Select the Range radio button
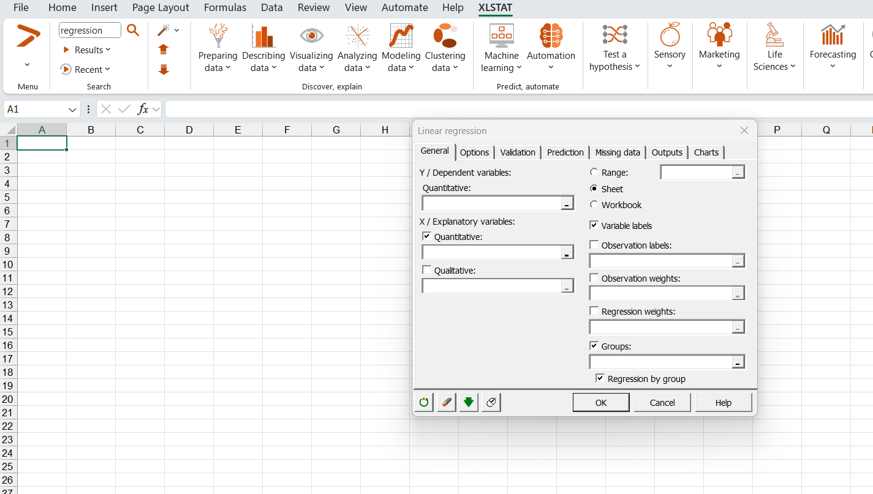Image resolution: width=873 pixels, height=494 pixels. pyautogui.click(x=594, y=173)
